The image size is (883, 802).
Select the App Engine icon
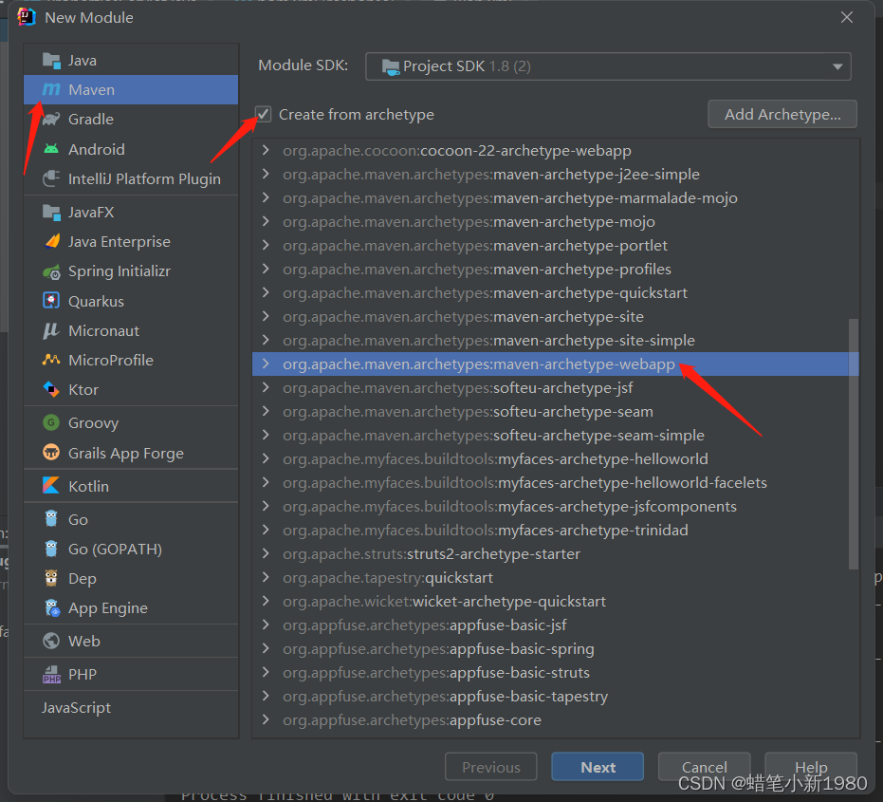[x=52, y=607]
